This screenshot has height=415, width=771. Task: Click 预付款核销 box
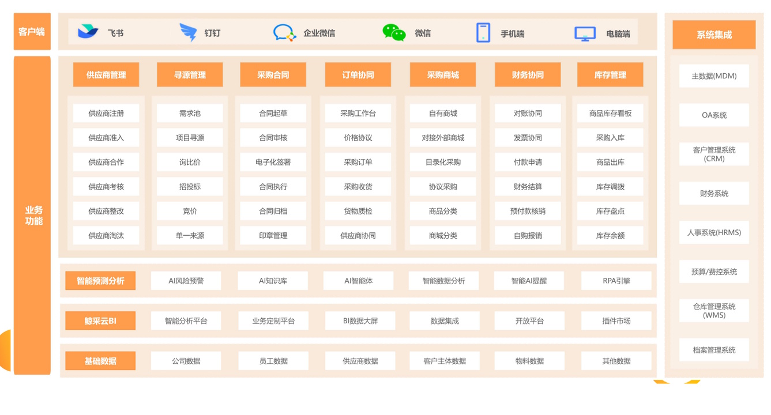pyautogui.click(x=528, y=211)
